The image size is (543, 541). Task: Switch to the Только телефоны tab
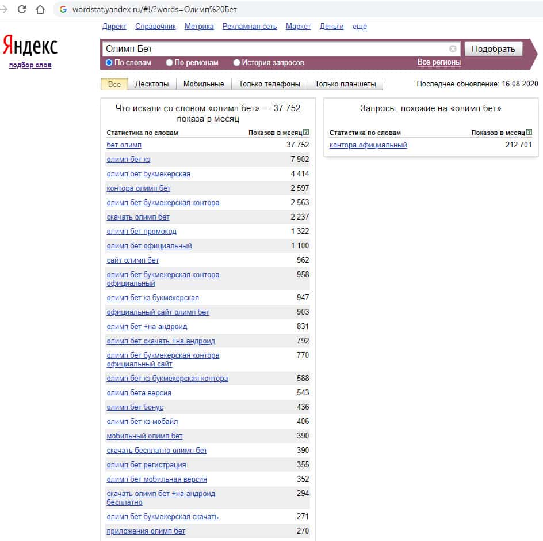pos(269,84)
